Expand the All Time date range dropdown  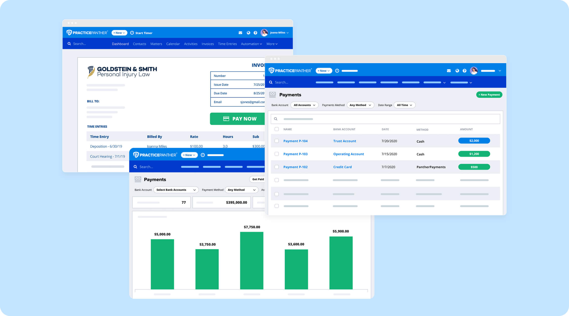[x=404, y=105]
